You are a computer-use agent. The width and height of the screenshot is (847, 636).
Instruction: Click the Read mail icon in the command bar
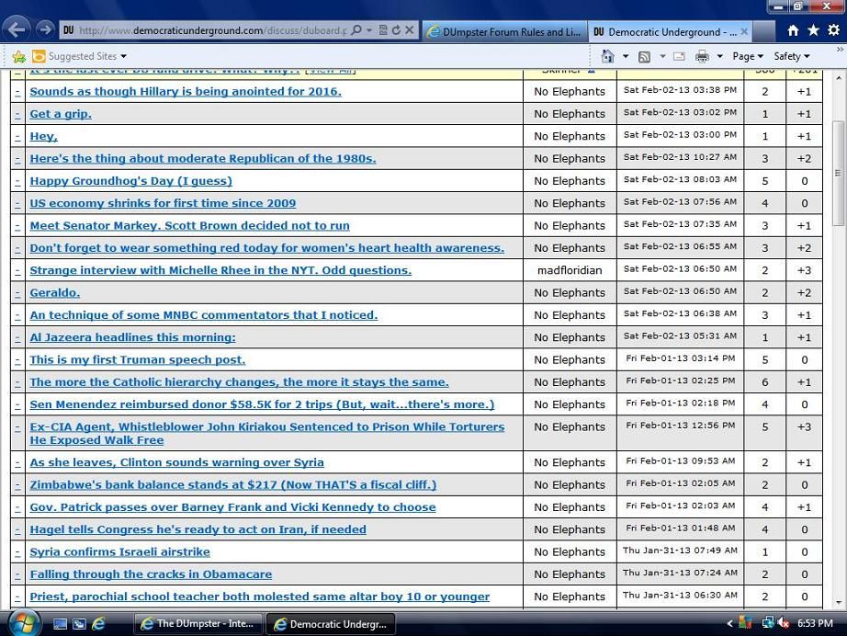pyautogui.click(x=679, y=57)
